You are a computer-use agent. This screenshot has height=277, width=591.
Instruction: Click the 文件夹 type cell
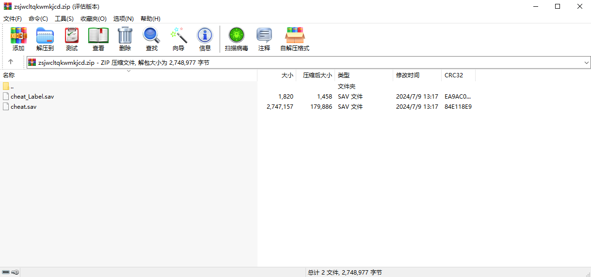click(347, 87)
